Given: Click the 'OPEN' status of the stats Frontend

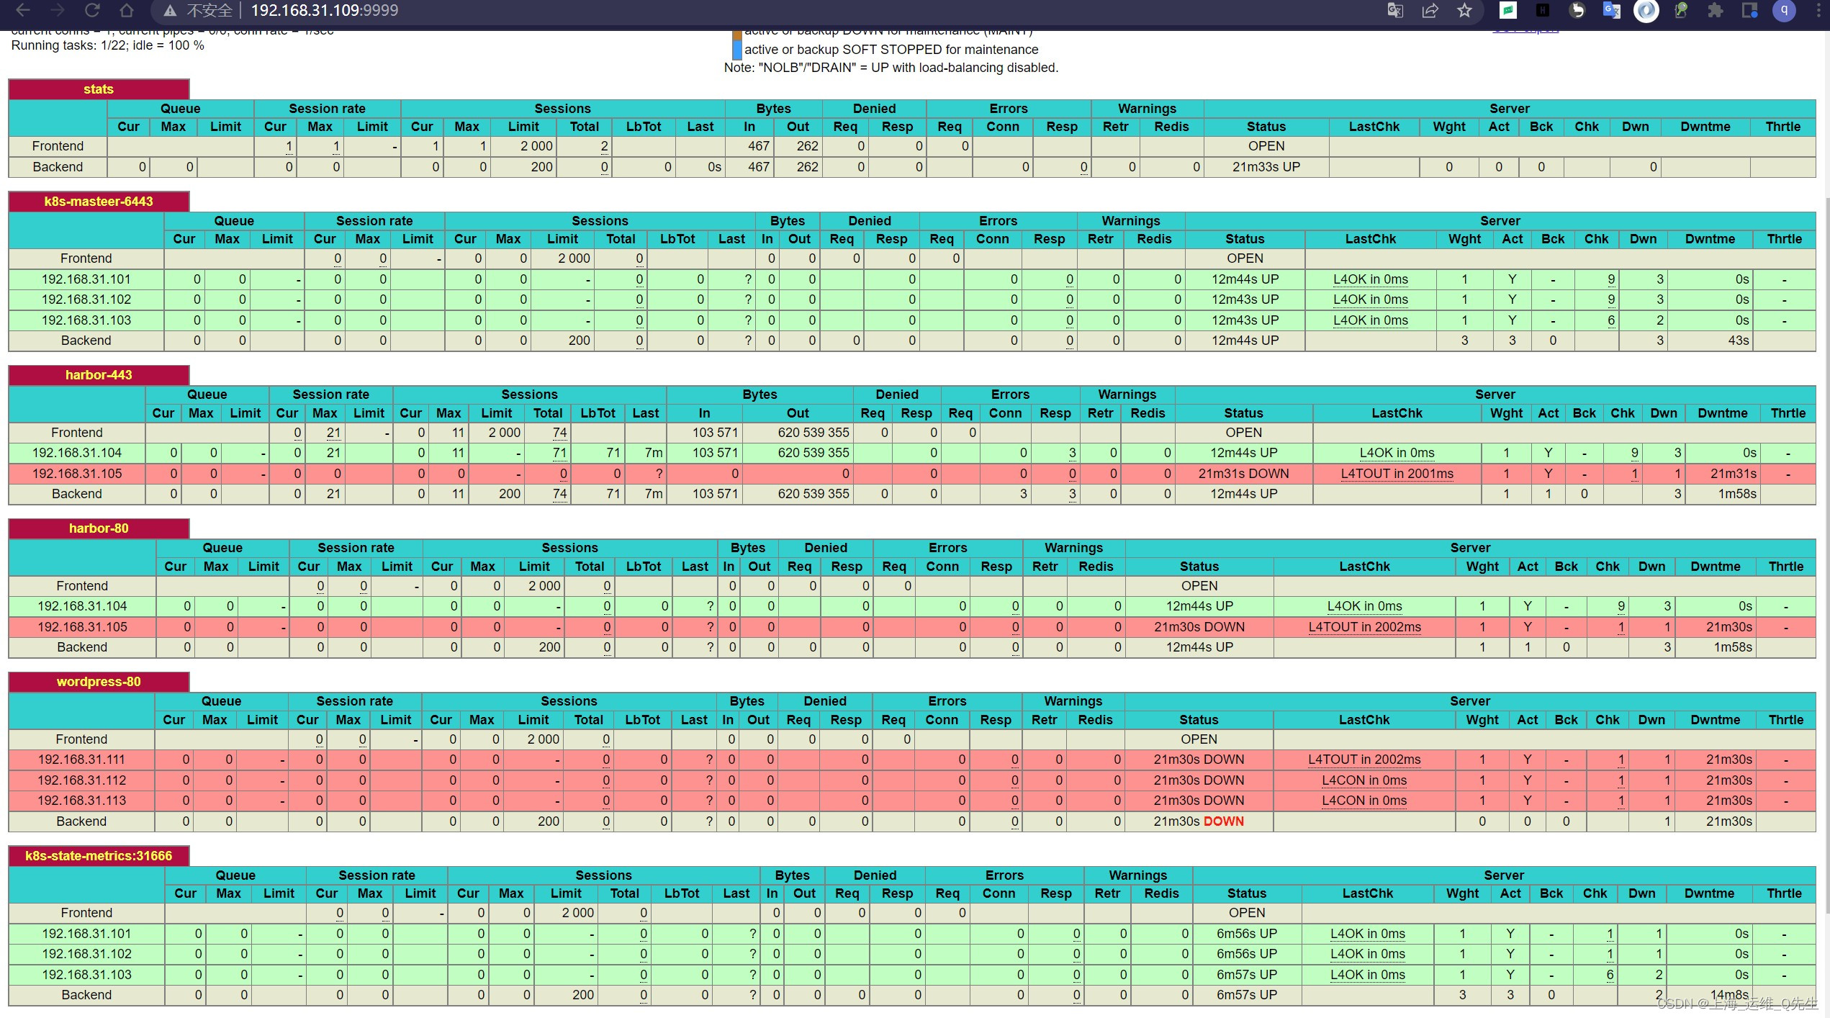Looking at the screenshot, I should [1266, 146].
